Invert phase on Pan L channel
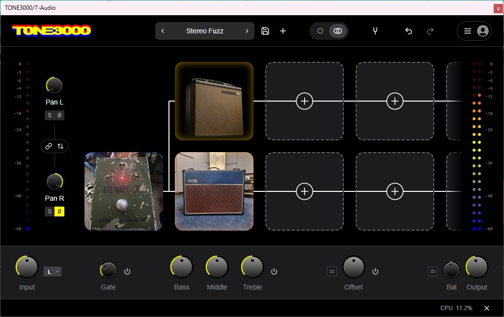The width and height of the screenshot is (504, 317). coord(59,115)
